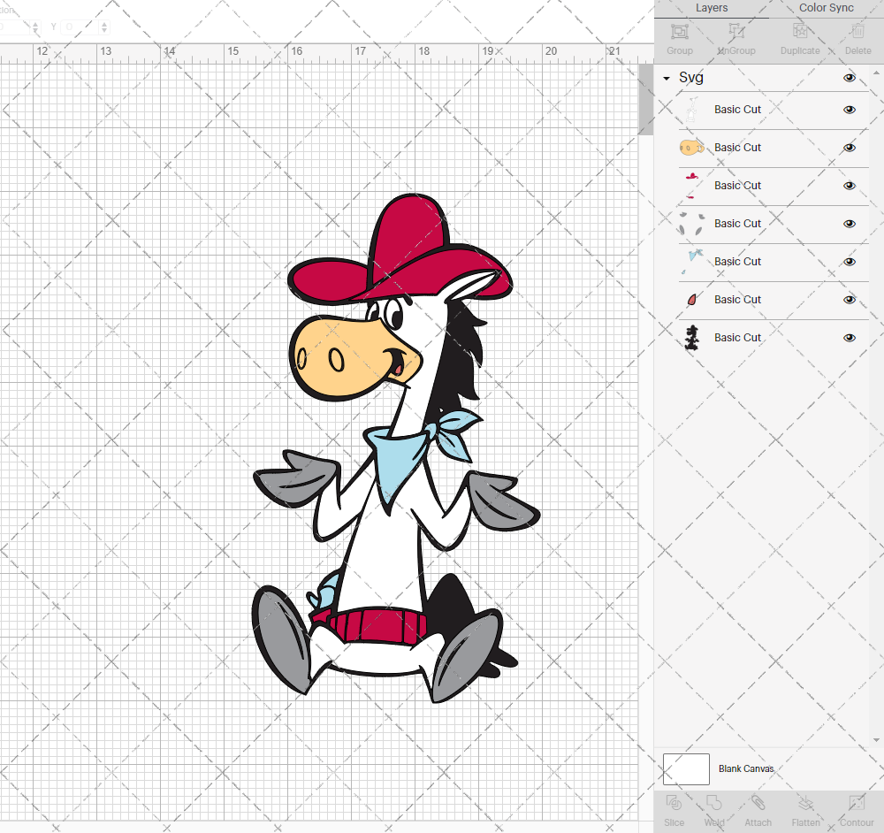Click the Blank Canvas white swatch
The width and height of the screenshot is (884, 833).
(x=686, y=768)
